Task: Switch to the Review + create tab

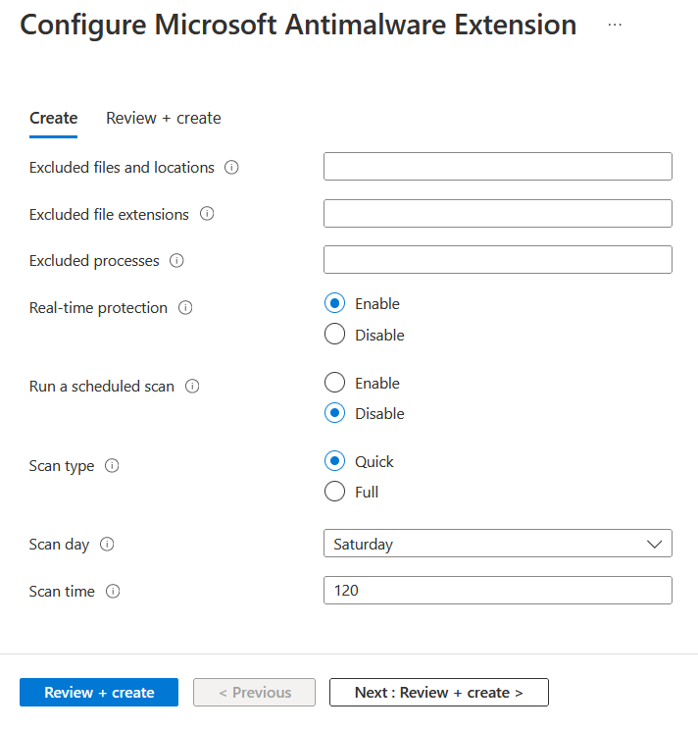Action: click(164, 118)
